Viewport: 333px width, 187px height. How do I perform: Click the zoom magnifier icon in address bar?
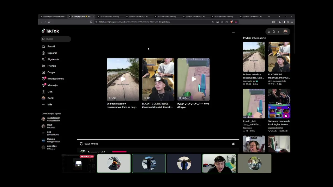coord(222,22)
